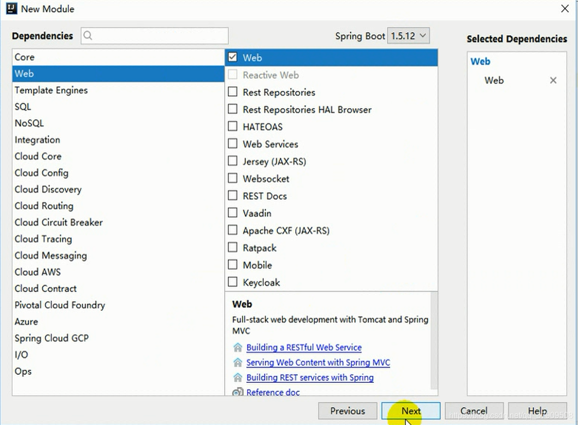The width and height of the screenshot is (578, 425).
Task: Open Building REST services with Spring link
Action: click(310, 378)
